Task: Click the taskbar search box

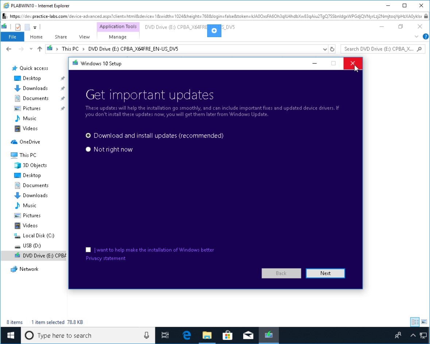Action: click(x=88, y=335)
